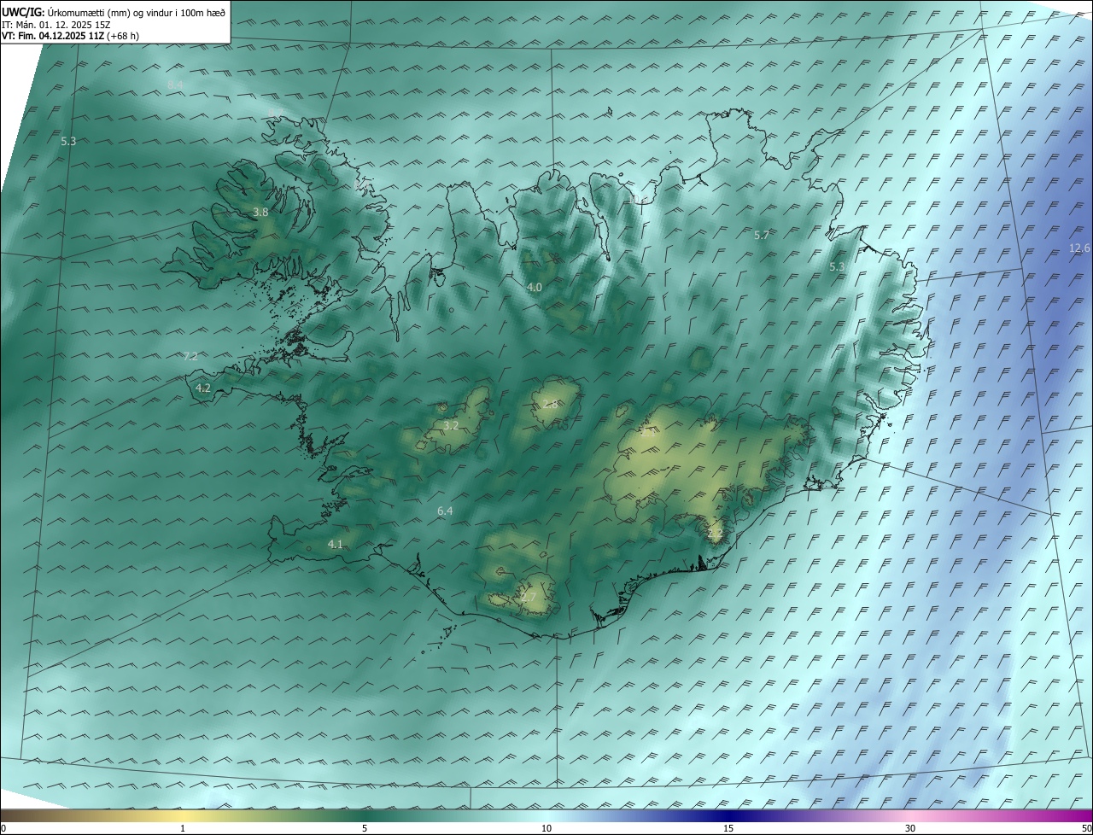Click the 5.3 value in east Iceland

pos(837,267)
